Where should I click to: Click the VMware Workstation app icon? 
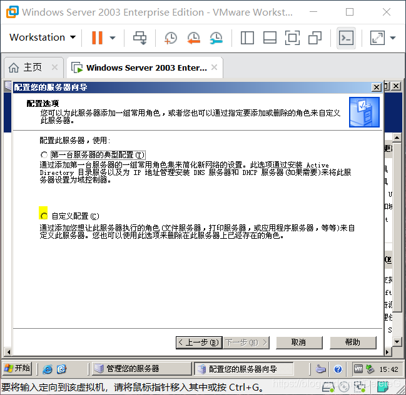pyautogui.click(x=12, y=12)
